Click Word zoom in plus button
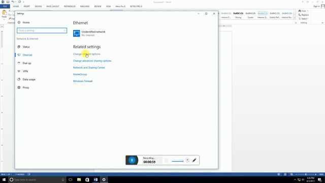Viewport: 325px width, 183px height. tap(316, 174)
